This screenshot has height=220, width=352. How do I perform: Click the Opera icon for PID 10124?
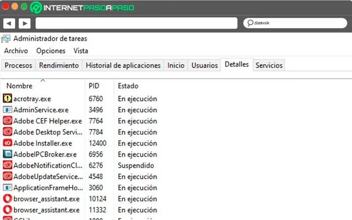tap(7, 198)
